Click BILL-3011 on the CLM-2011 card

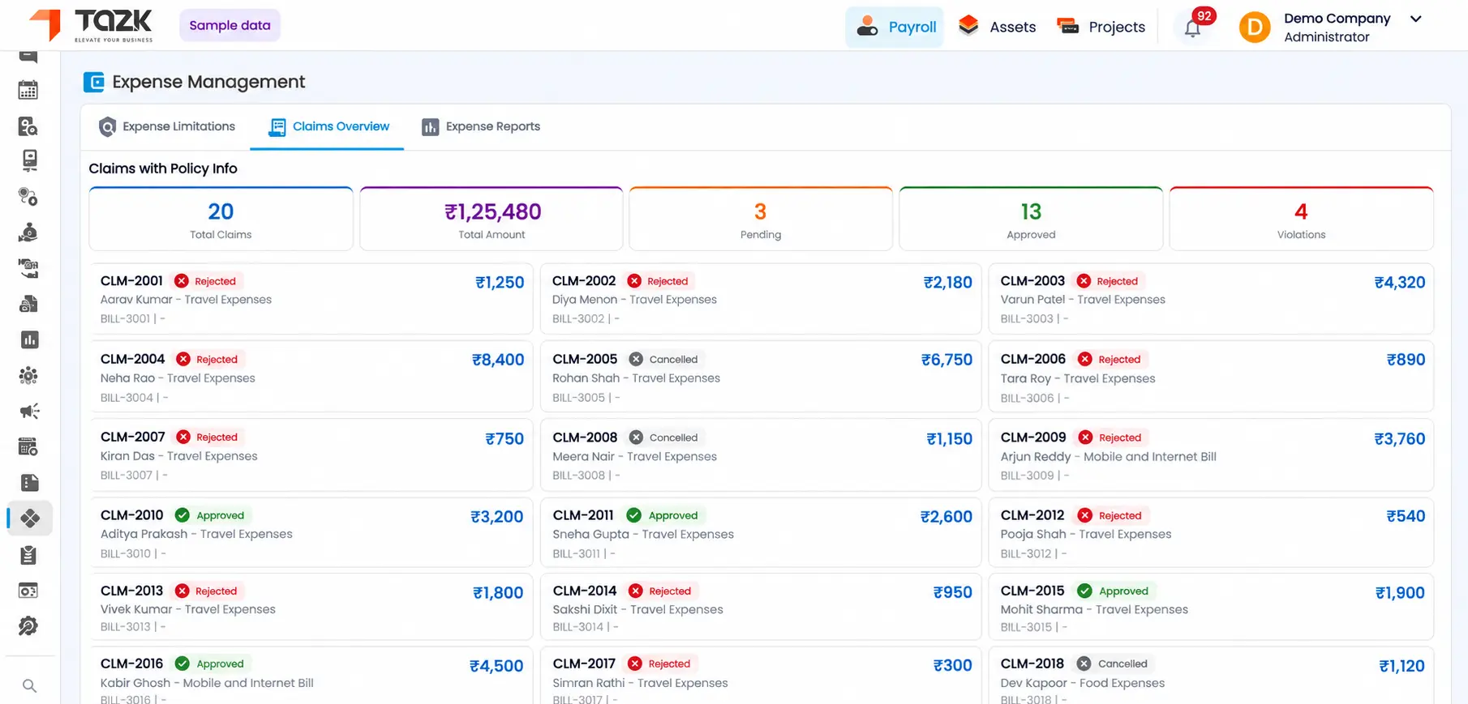click(577, 554)
